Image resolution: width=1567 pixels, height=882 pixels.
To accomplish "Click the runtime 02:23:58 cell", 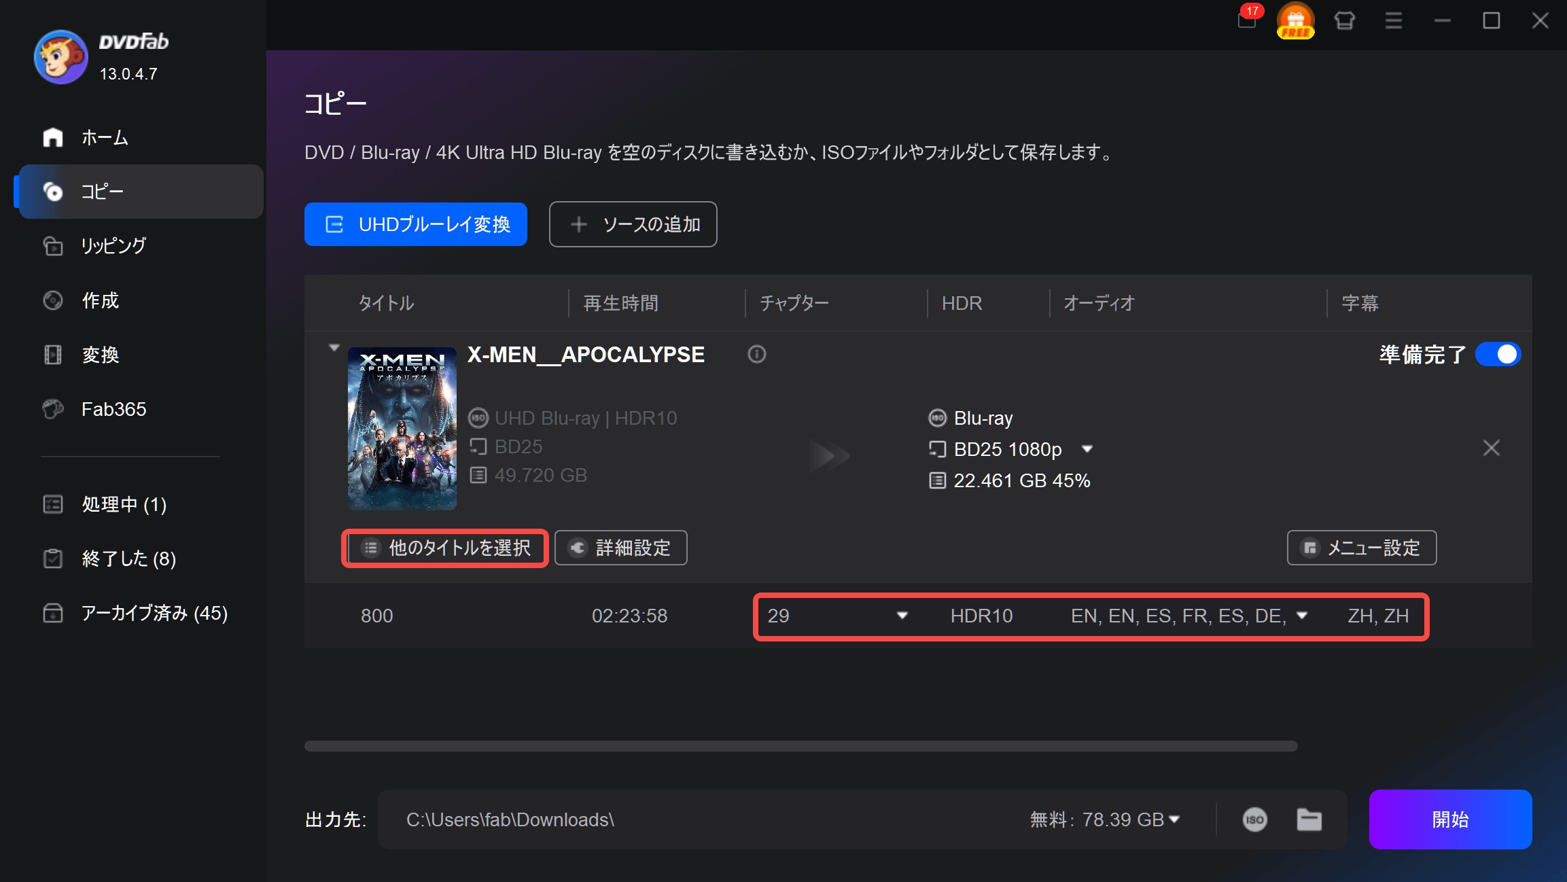I will pyautogui.click(x=629, y=616).
